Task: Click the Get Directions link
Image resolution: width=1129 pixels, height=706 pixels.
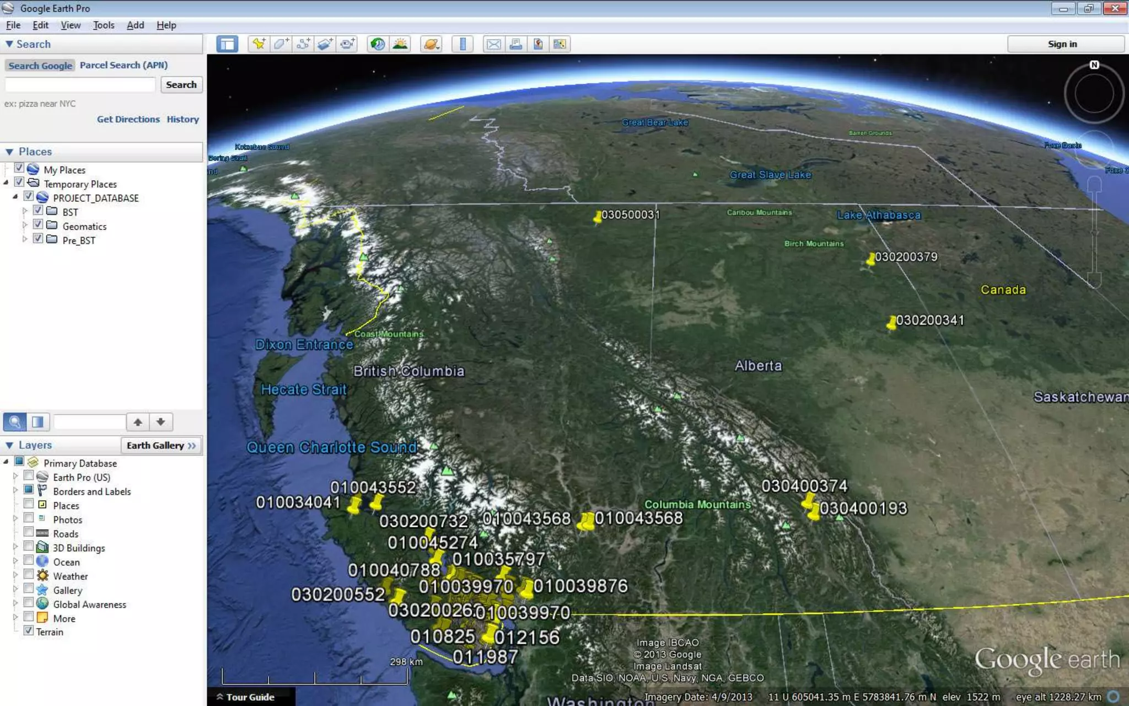Action: (x=128, y=119)
